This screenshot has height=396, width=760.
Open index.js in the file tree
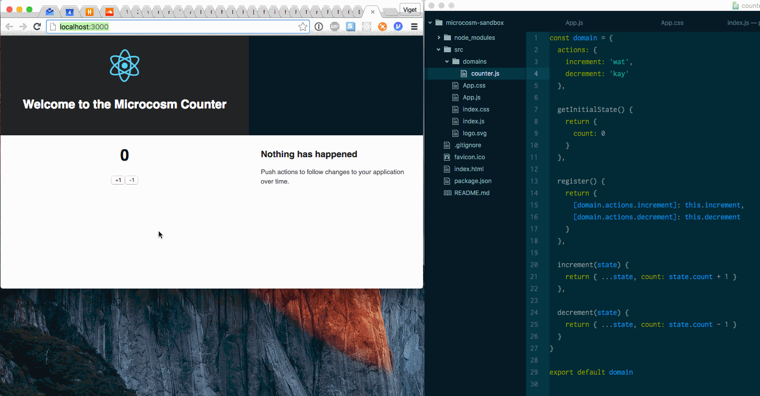tap(473, 121)
